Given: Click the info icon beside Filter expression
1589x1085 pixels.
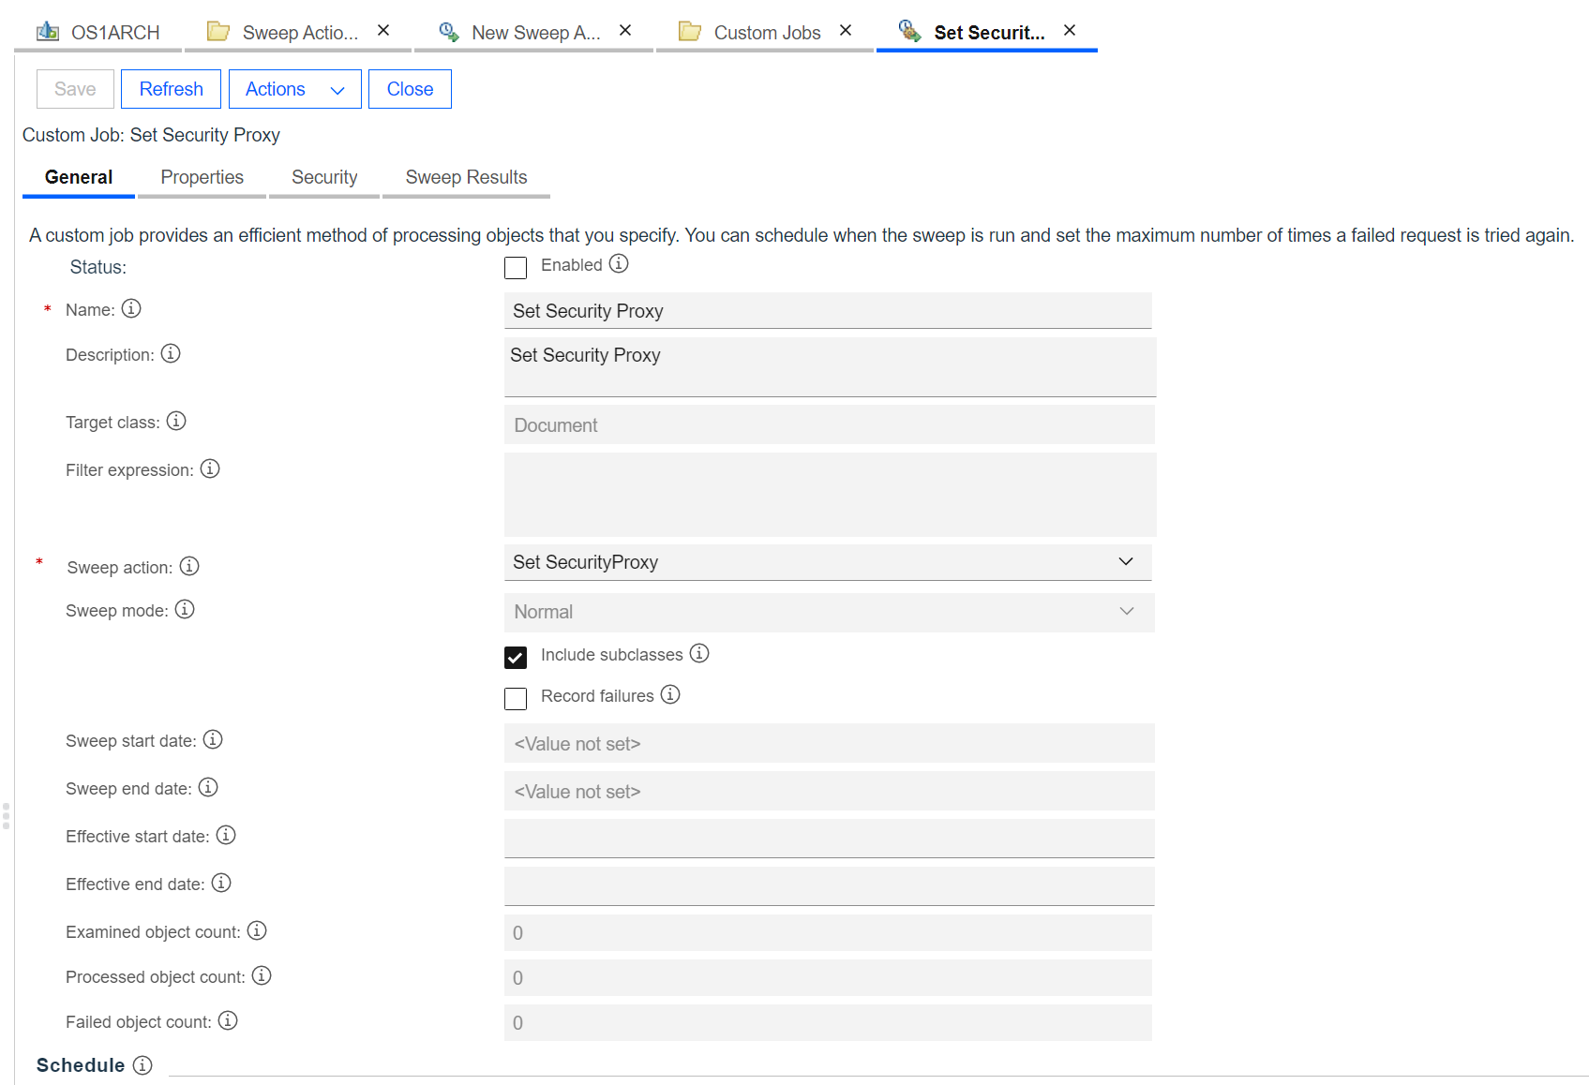Looking at the screenshot, I should (210, 468).
